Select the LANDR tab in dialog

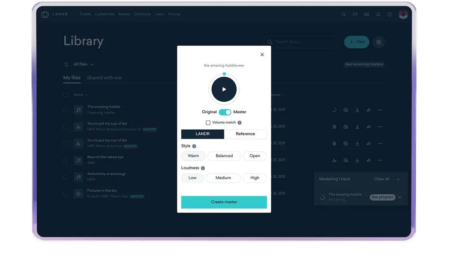[x=203, y=134]
